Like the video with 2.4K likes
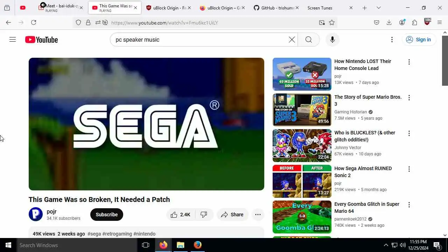Screen dimensions: 448x252 180,215
